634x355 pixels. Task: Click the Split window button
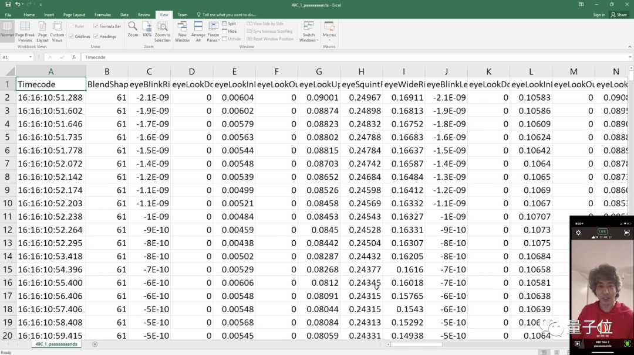230,24
